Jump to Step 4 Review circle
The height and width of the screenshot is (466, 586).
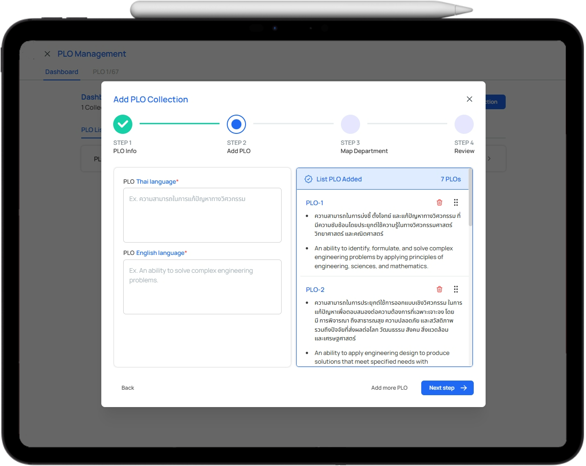coord(464,124)
